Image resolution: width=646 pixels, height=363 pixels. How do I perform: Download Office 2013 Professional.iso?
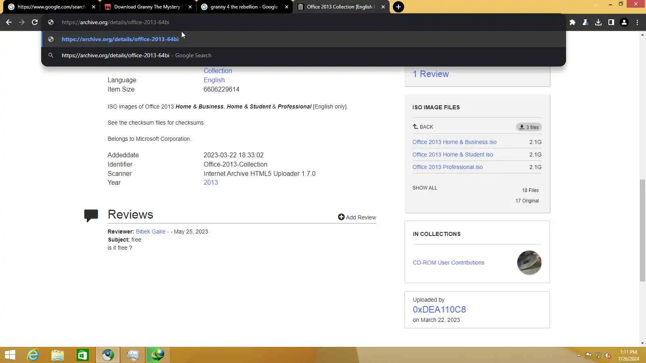coord(447,167)
